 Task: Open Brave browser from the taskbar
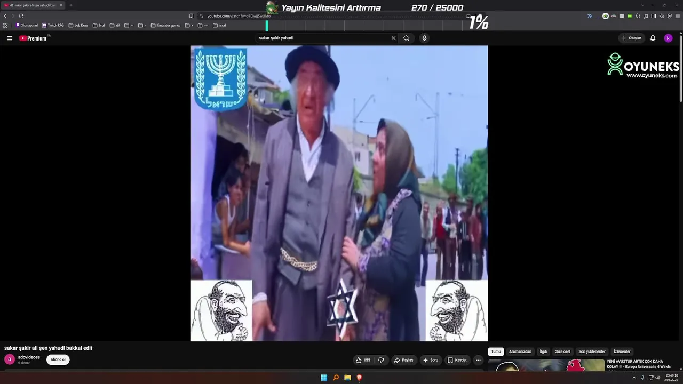click(x=359, y=378)
